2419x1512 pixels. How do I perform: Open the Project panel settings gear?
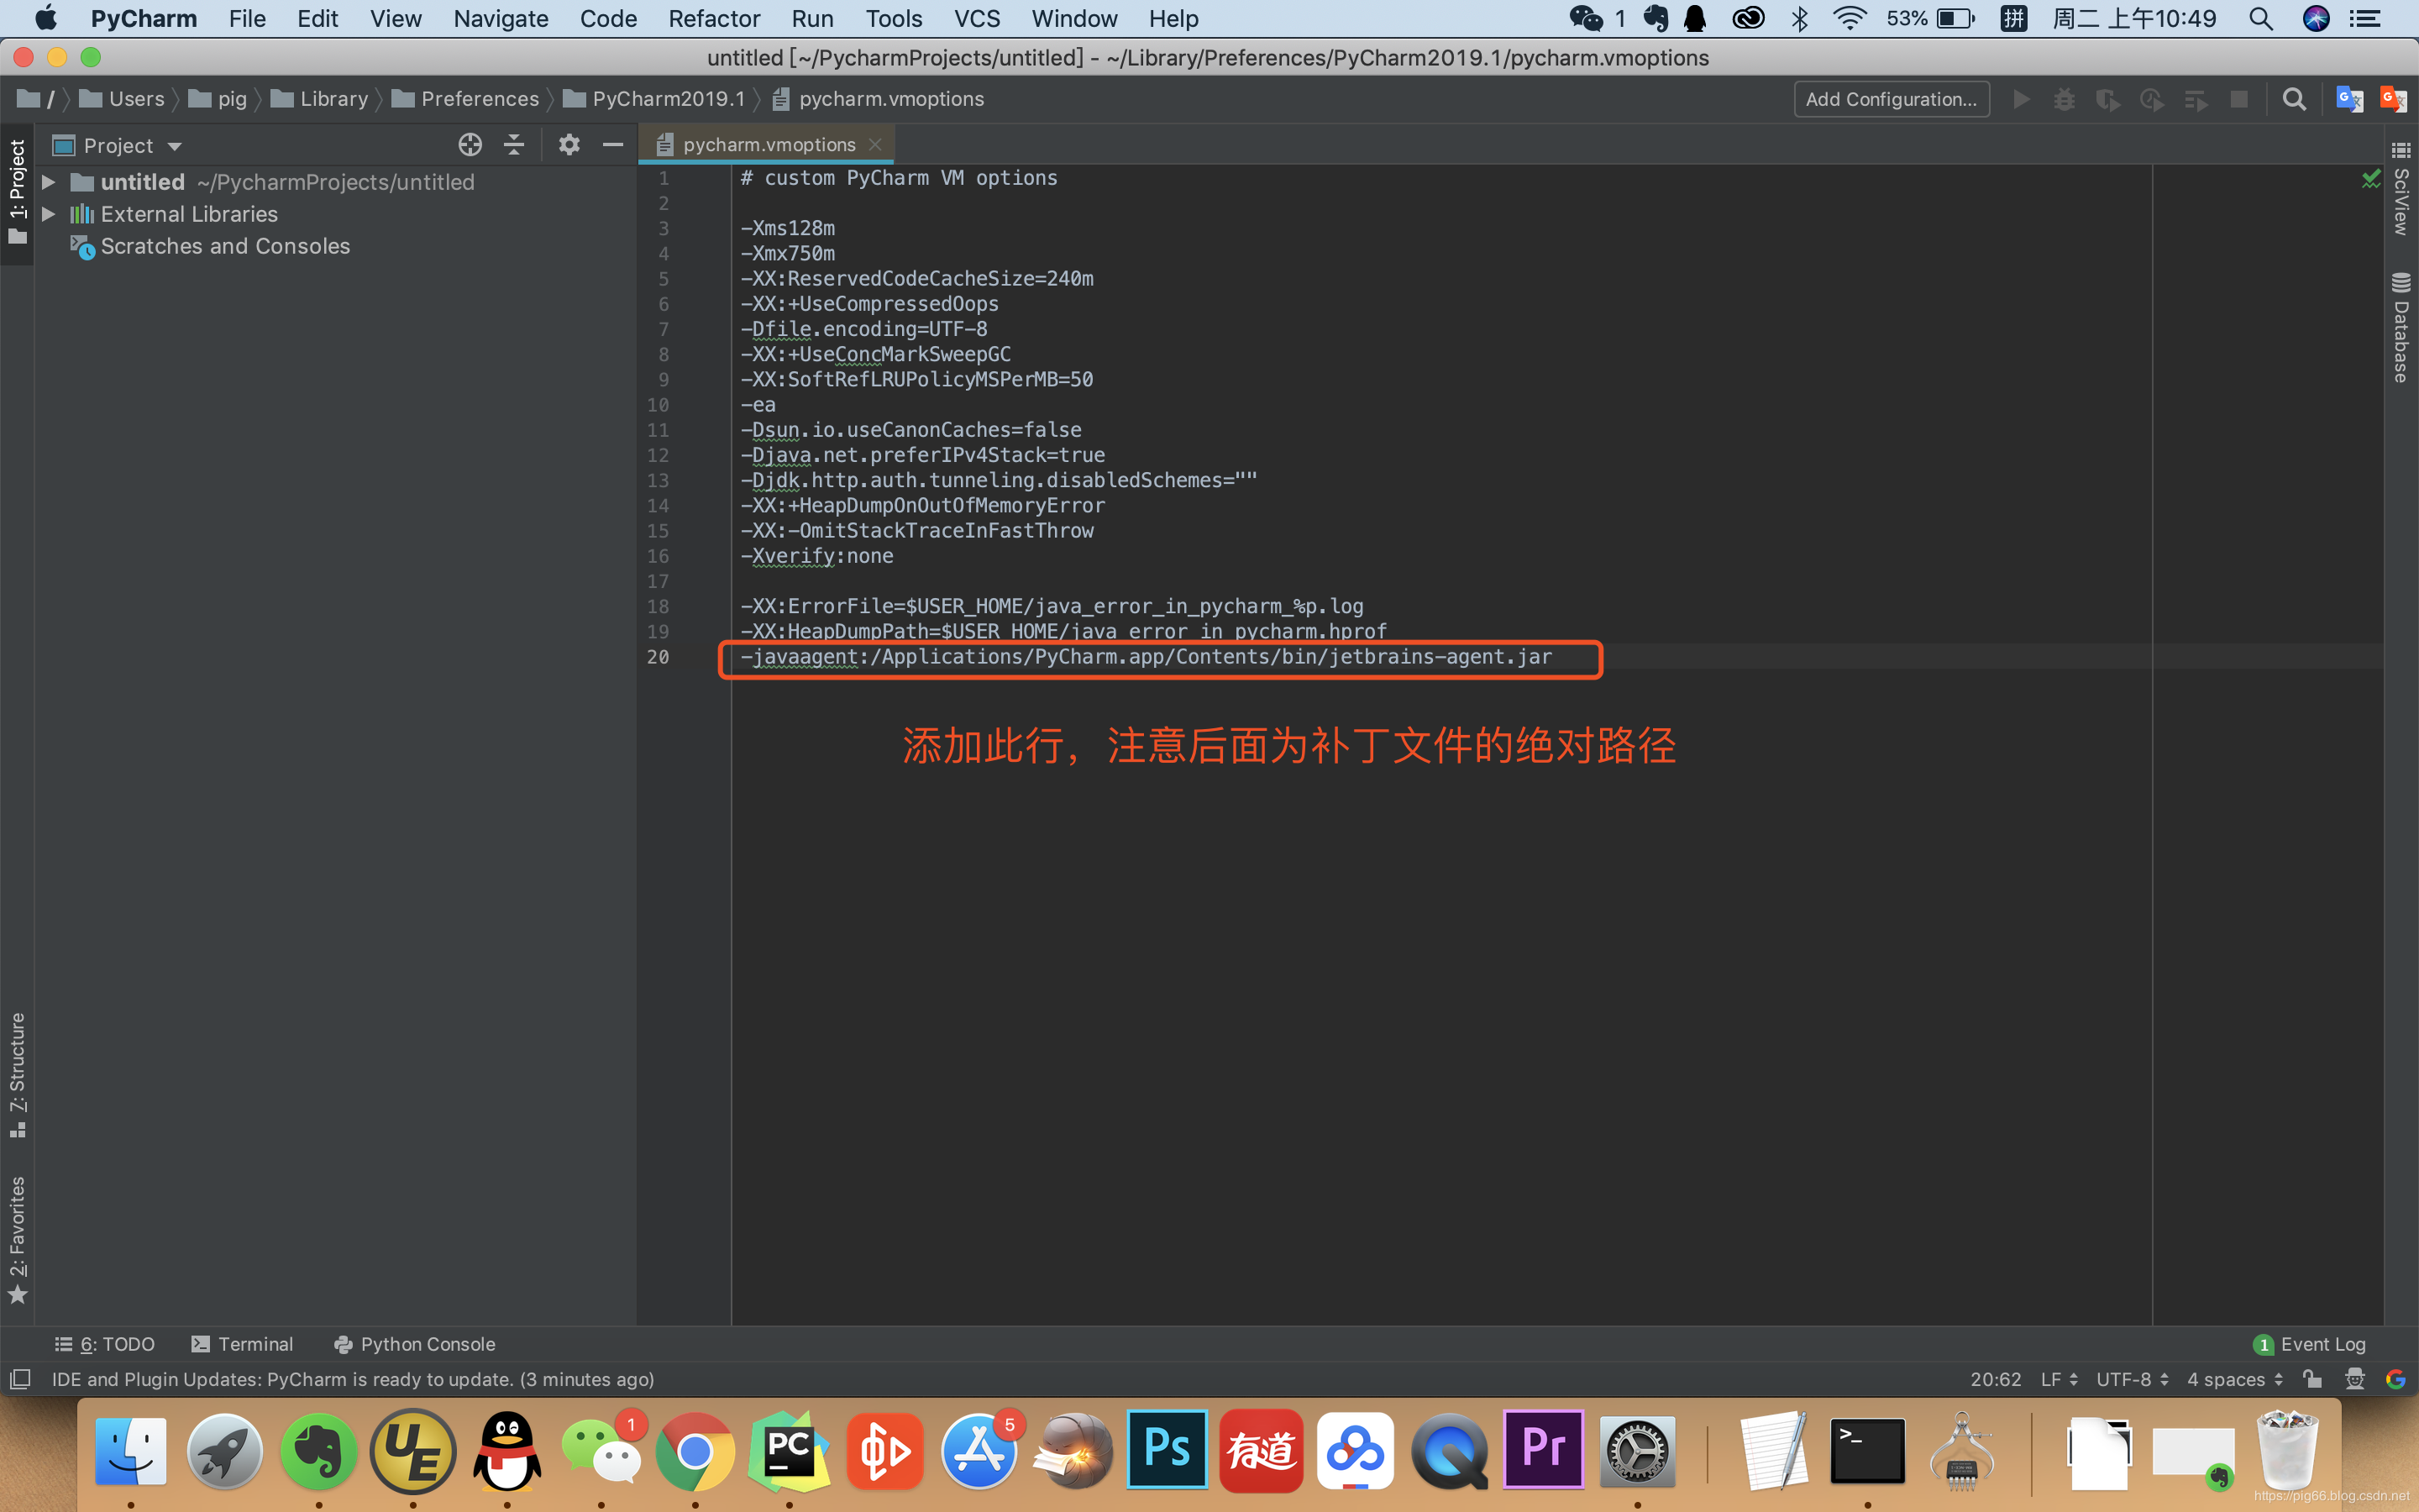point(569,145)
